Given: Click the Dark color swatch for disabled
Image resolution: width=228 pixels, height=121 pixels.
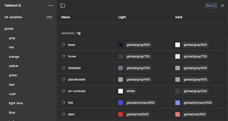Looking at the screenshot, I should point(178,68).
